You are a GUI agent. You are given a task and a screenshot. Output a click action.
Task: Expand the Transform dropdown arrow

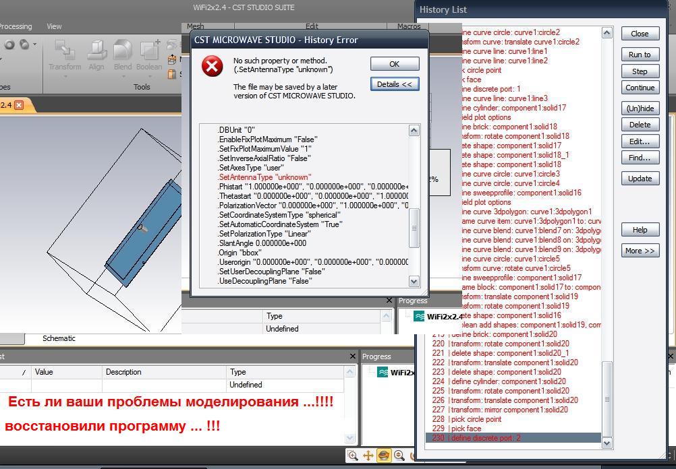(x=65, y=77)
